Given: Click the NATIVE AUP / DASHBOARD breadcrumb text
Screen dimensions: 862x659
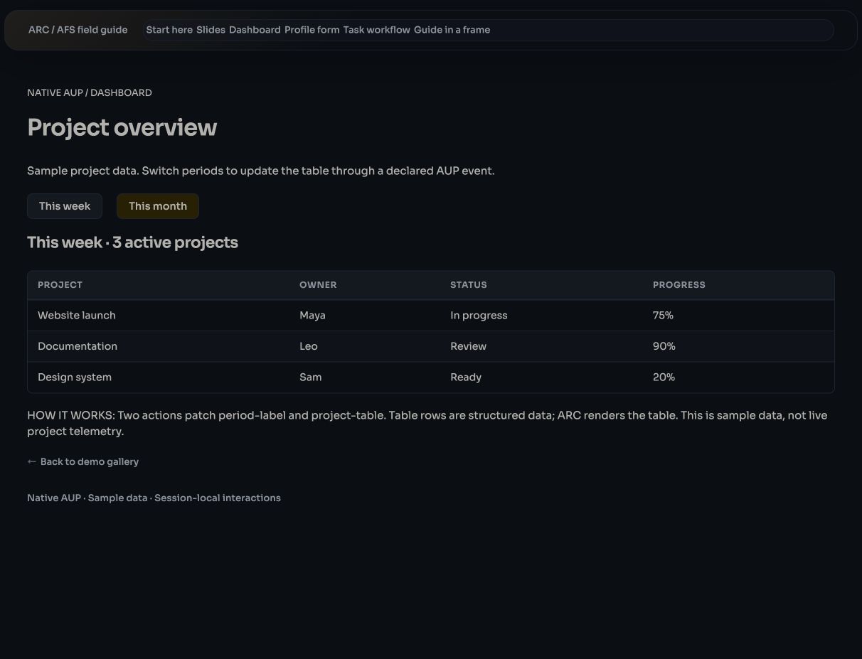Looking at the screenshot, I should tap(90, 93).
